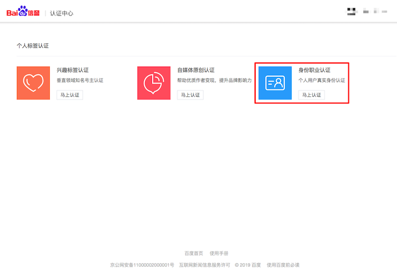
Task: Click 马上认证 under 自媒体原创认证
Action: (191, 95)
